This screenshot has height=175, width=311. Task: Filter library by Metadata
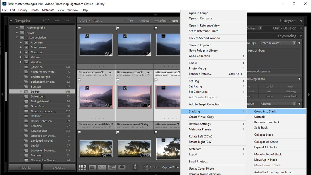pos(160,21)
